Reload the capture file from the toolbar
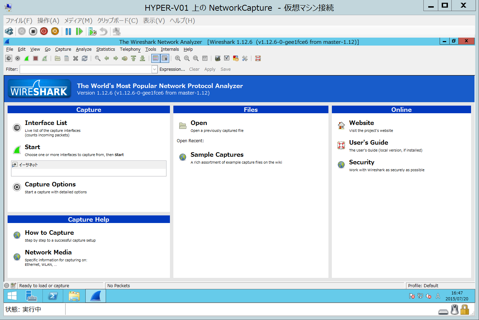This screenshot has width=479, height=320. pyautogui.click(x=85, y=58)
